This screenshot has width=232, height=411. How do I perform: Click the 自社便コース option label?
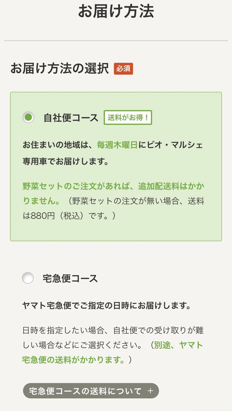click(71, 118)
